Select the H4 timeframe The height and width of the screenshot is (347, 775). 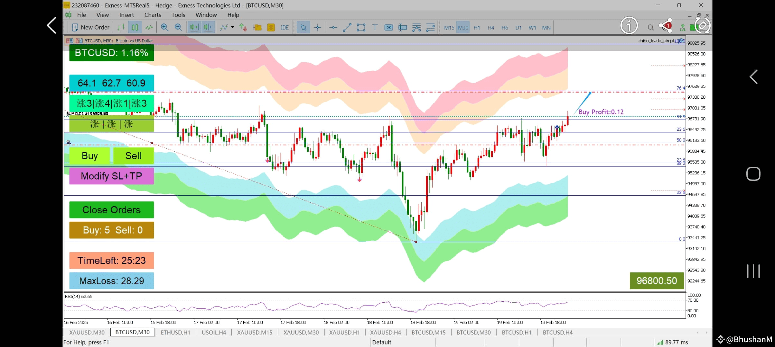tap(491, 28)
